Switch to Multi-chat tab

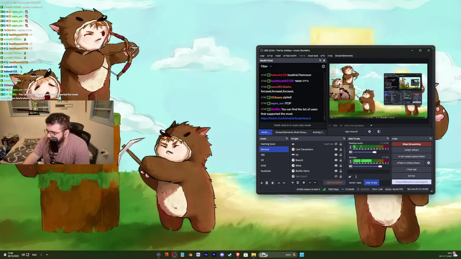tap(265, 132)
